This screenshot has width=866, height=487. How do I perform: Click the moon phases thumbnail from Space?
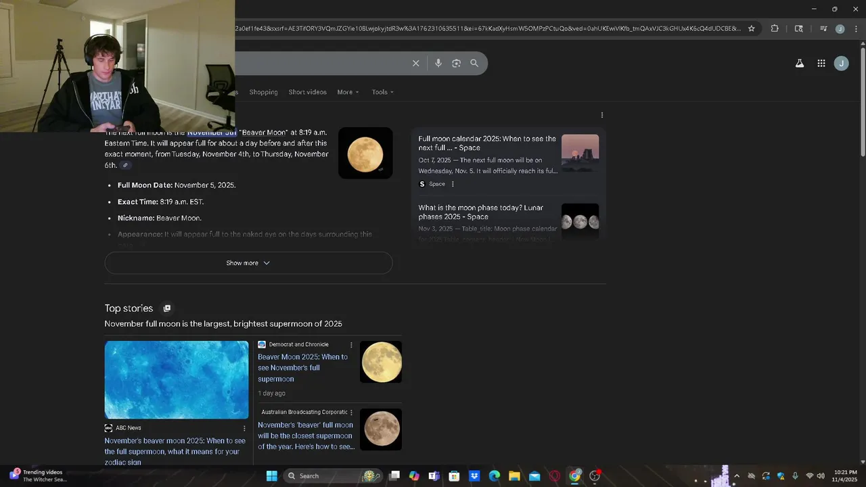(580, 222)
